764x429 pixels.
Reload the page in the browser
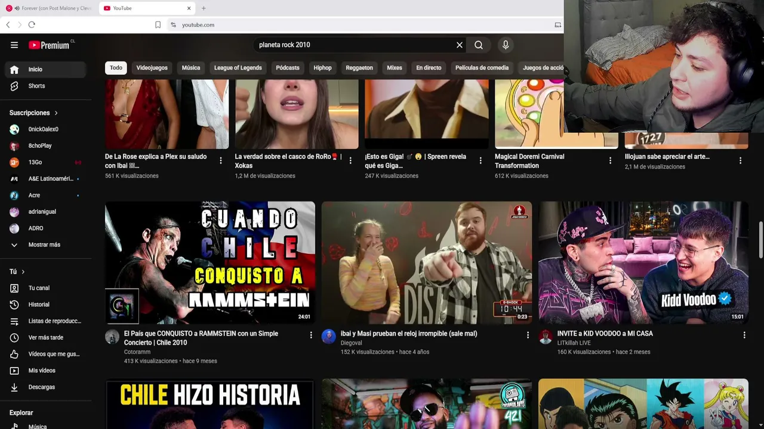[x=32, y=24]
